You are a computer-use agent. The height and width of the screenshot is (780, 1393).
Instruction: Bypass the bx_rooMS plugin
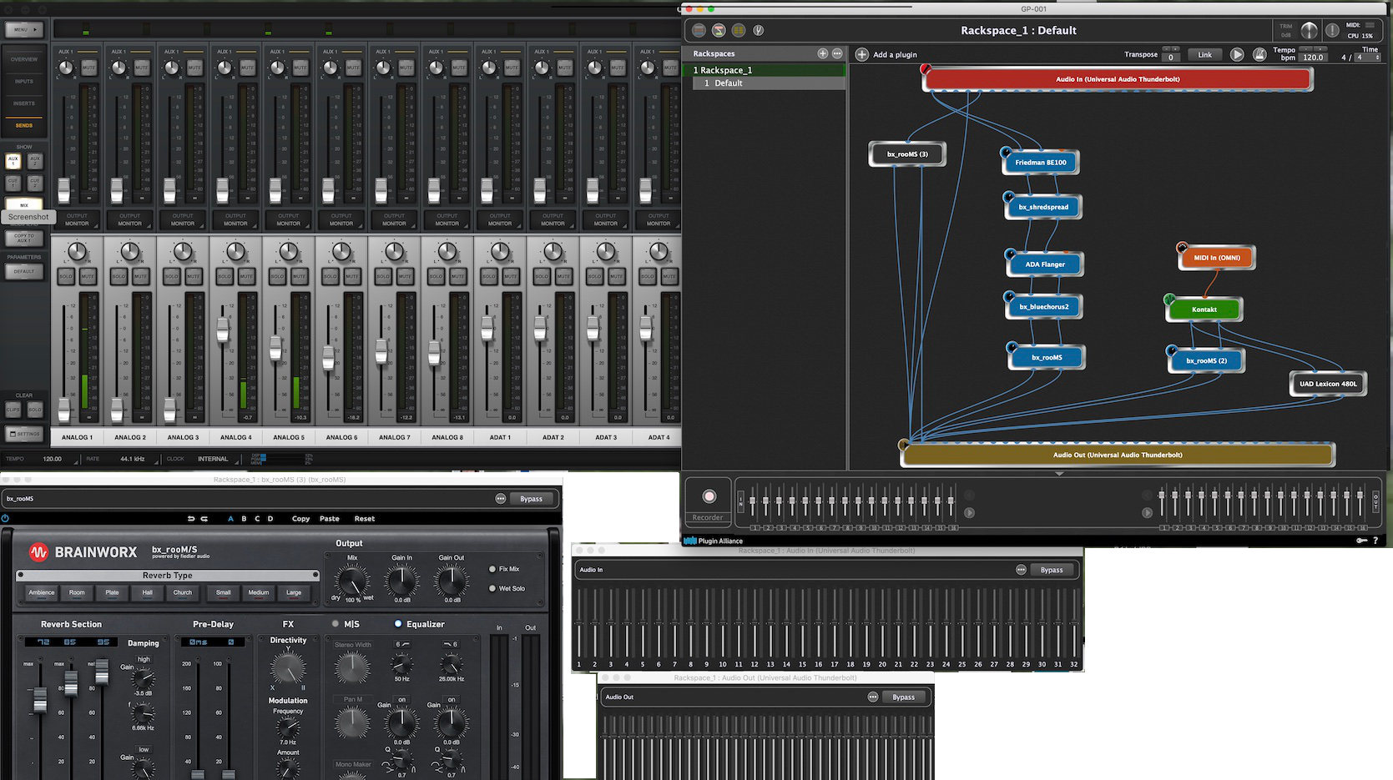coord(531,499)
